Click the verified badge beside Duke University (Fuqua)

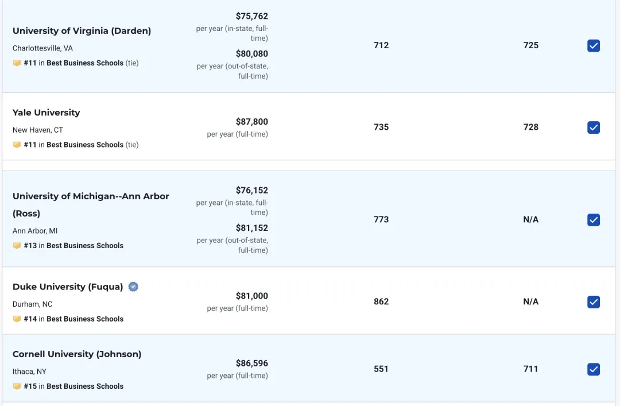(133, 287)
